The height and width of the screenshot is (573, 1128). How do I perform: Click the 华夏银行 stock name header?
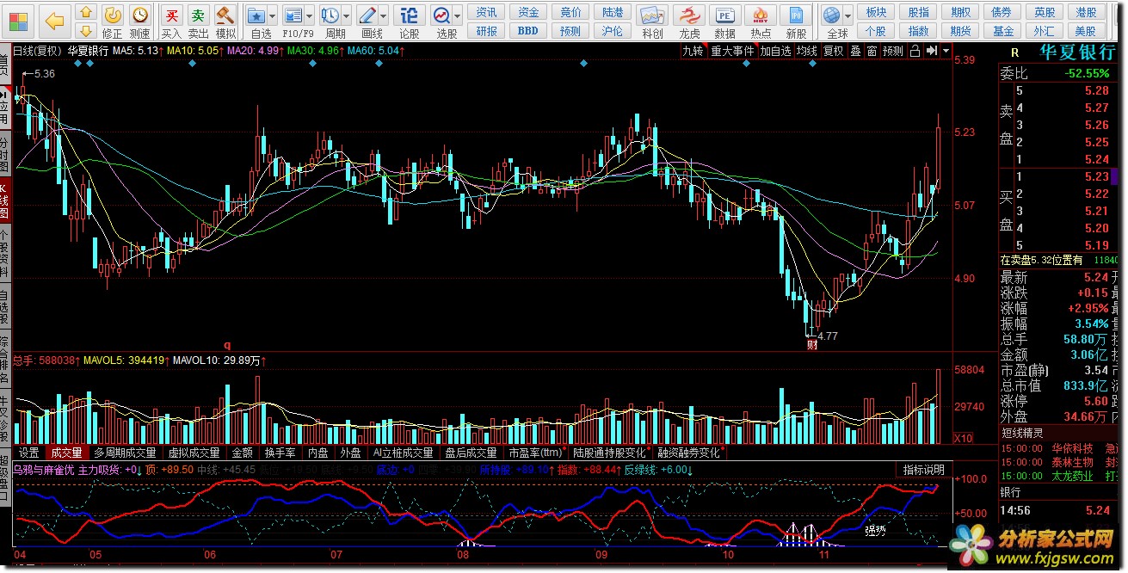click(x=1076, y=52)
